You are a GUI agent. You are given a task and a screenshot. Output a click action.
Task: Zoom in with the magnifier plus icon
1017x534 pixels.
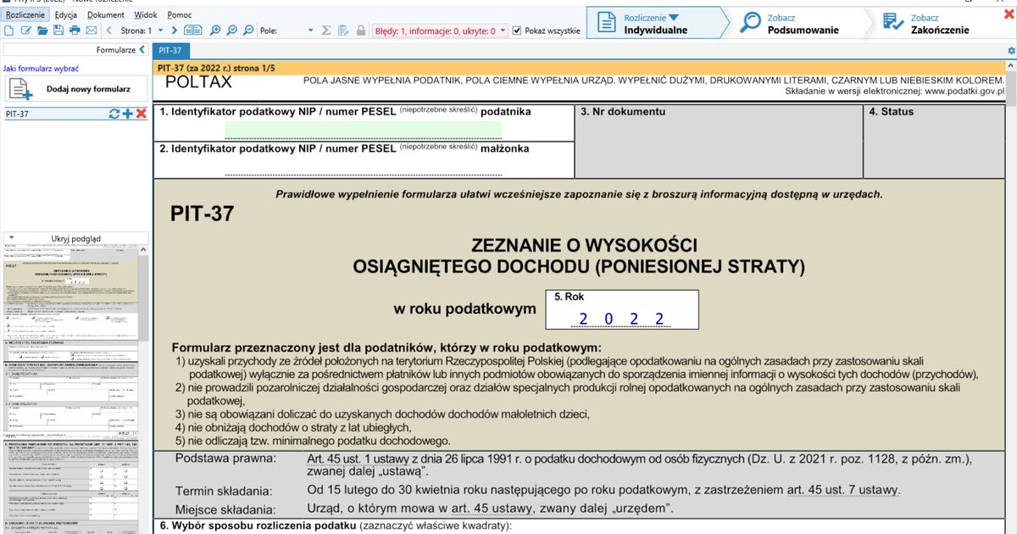(215, 31)
